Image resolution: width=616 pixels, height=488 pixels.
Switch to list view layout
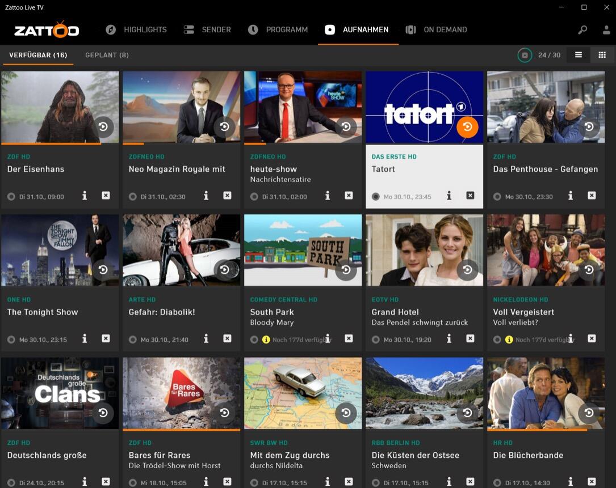pos(578,55)
